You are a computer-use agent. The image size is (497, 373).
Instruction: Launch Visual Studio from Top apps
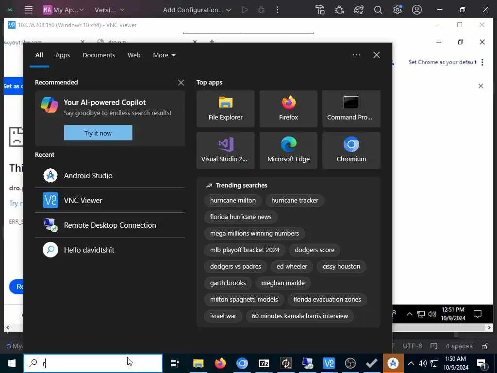(x=225, y=151)
